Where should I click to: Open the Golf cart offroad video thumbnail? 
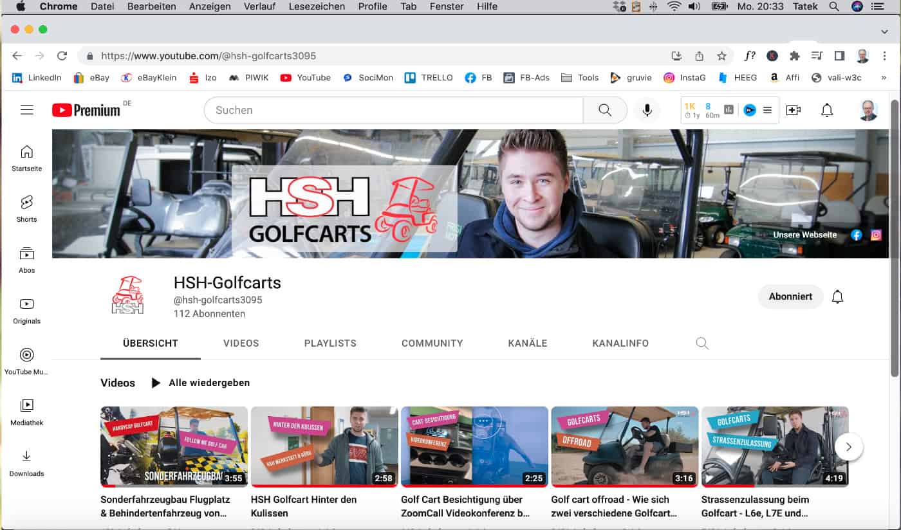[x=625, y=446]
